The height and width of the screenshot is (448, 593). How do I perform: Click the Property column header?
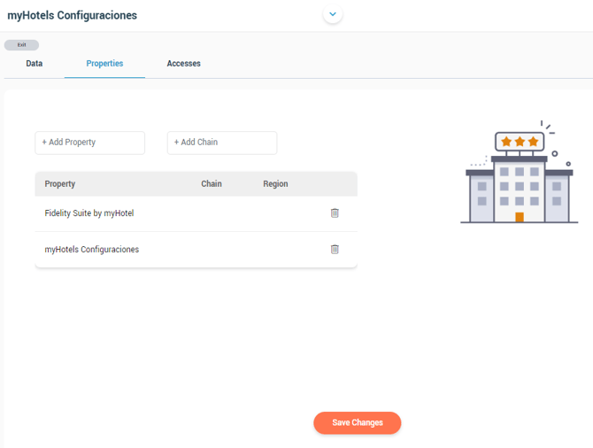[60, 184]
